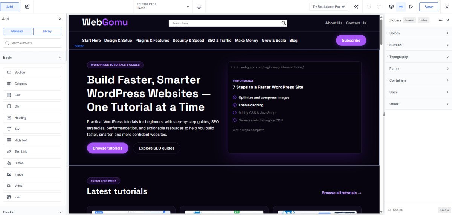Viewport: 452px width, 215px height.
Task: Select the desktop device preview icon
Action: pos(199,6)
